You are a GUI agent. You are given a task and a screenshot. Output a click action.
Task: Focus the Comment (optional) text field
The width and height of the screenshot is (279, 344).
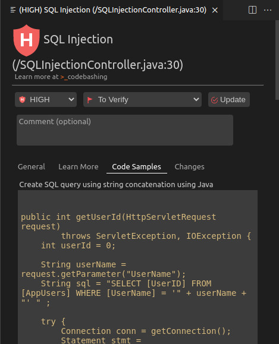125,130
